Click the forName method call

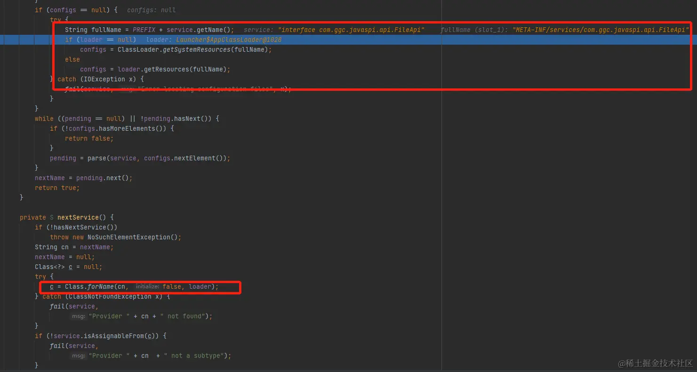click(x=101, y=286)
